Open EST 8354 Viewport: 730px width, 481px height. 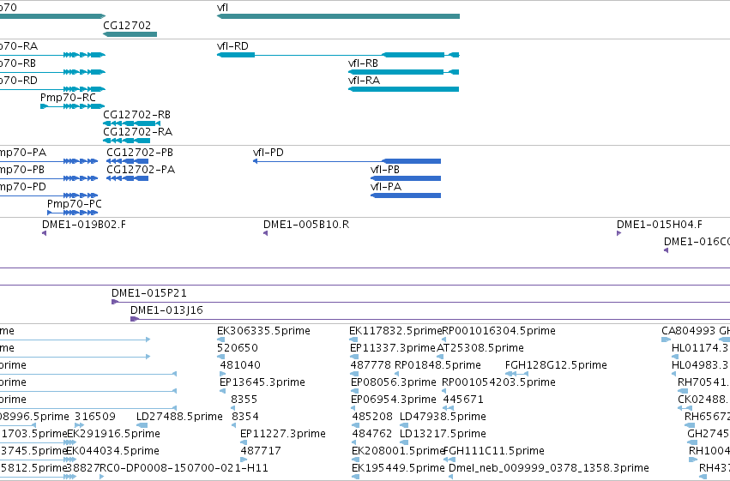coord(245,417)
